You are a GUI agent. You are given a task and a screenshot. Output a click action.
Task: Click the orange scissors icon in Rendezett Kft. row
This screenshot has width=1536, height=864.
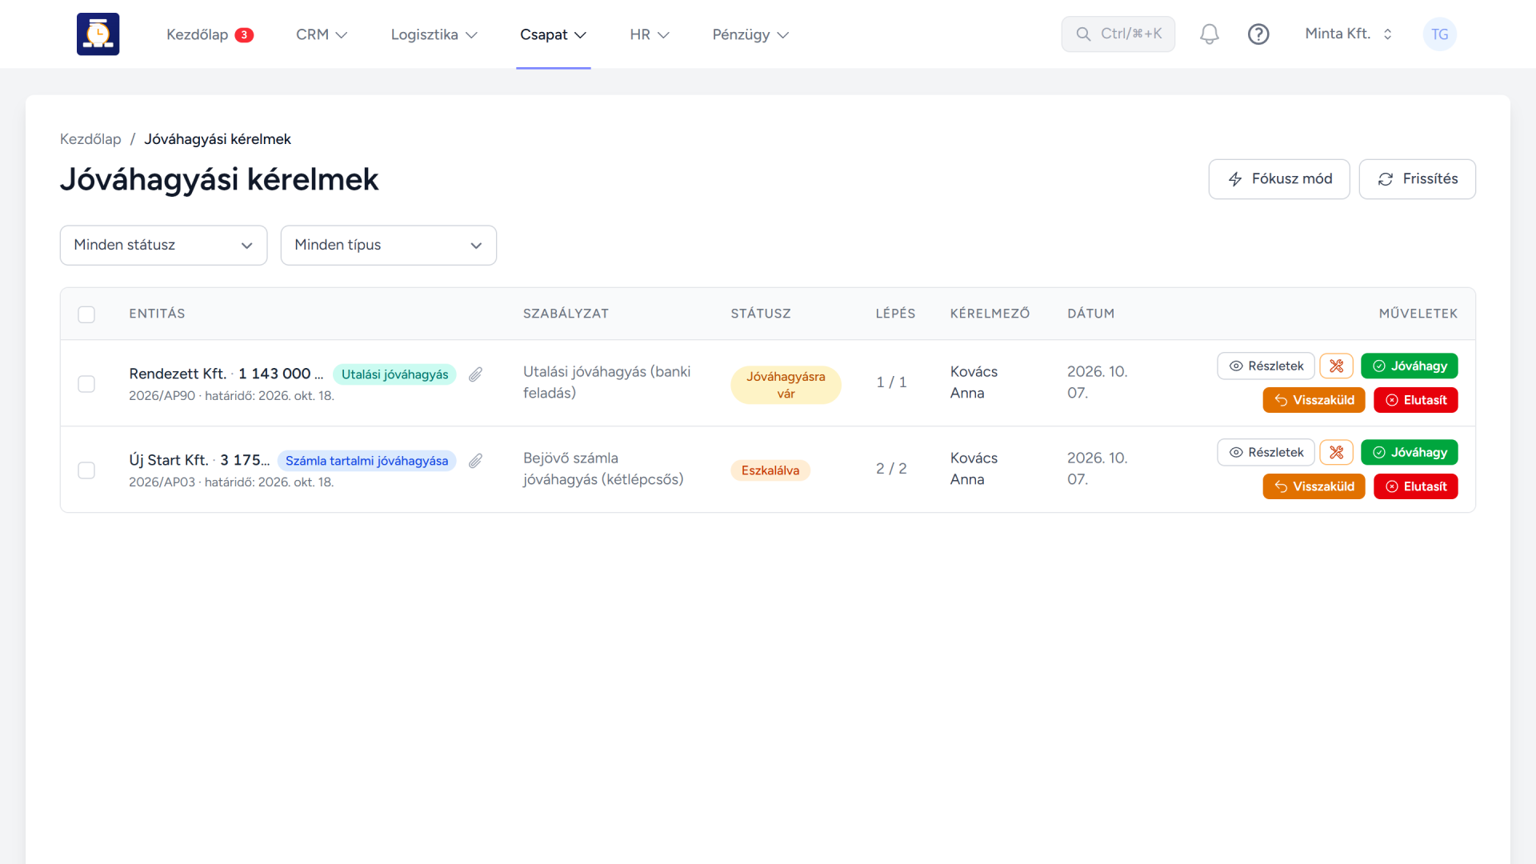pyautogui.click(x=1336, y=366)
